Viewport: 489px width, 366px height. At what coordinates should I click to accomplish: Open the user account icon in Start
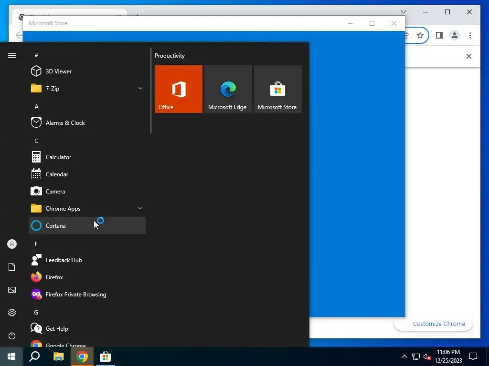12,244
